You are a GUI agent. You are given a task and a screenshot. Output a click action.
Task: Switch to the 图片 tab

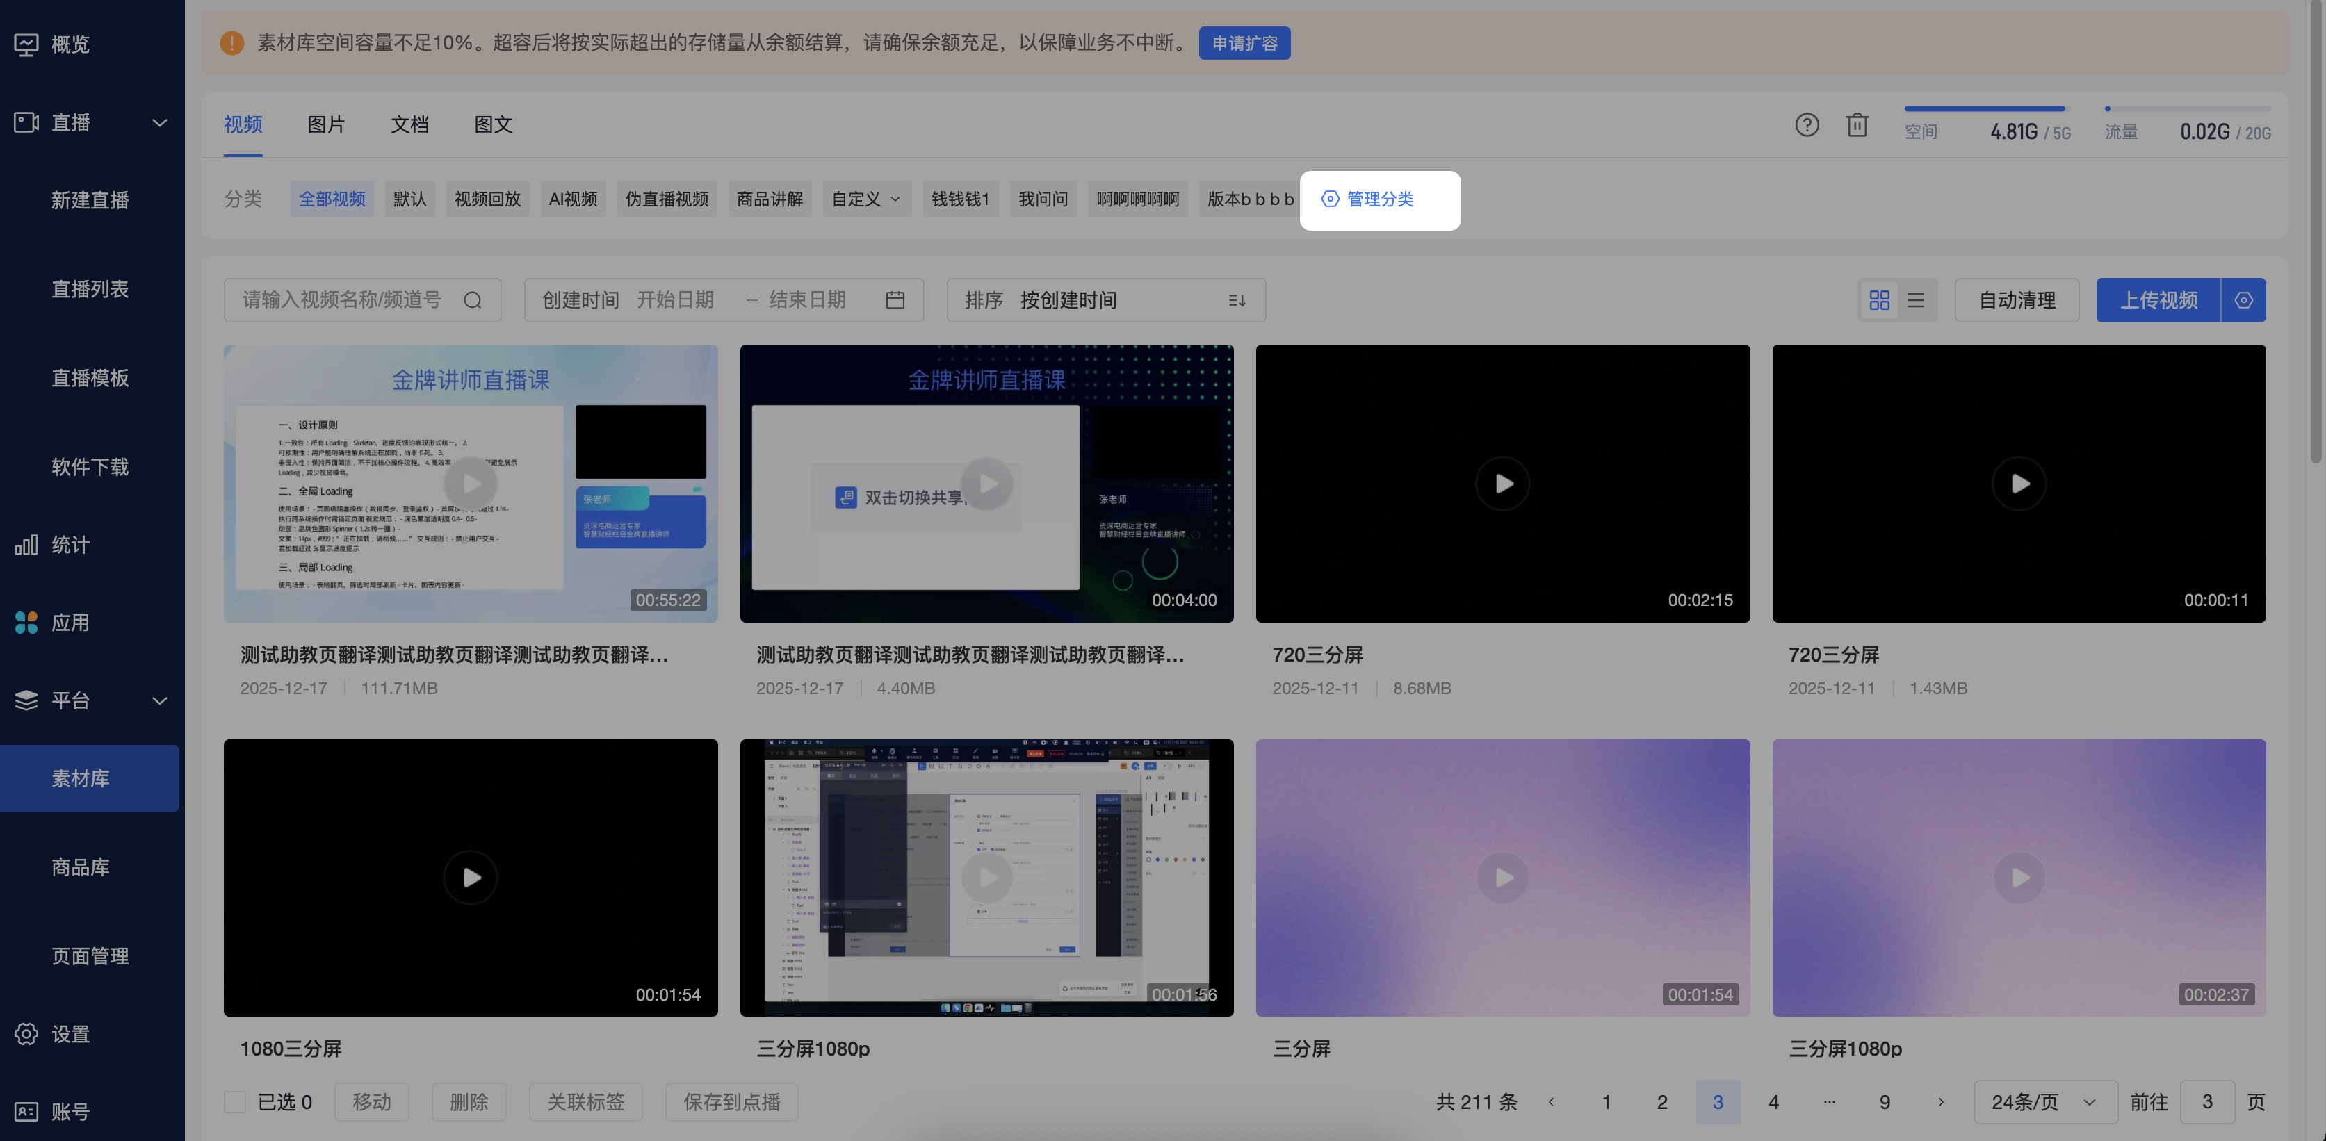point(326,124)
